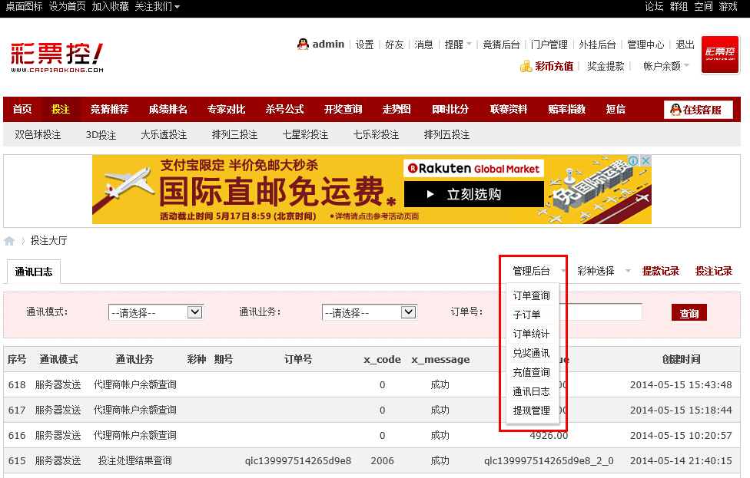Open the 通讯业务 dropdown

[370, 312]
